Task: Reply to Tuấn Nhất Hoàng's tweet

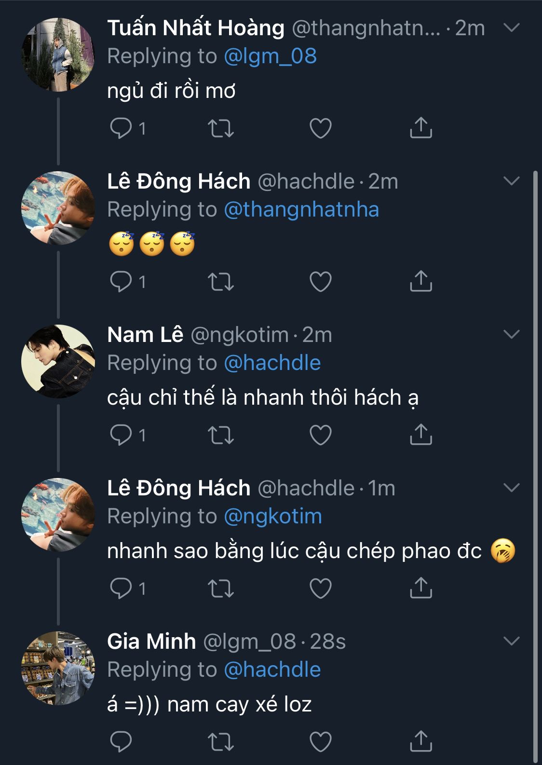Action: [x=121, y=128]
